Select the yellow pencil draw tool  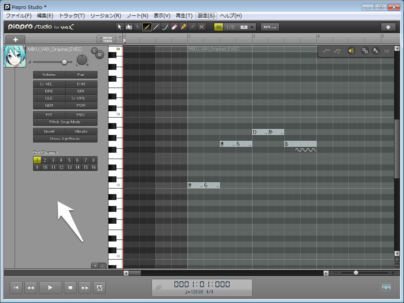[x=147, y=27]
